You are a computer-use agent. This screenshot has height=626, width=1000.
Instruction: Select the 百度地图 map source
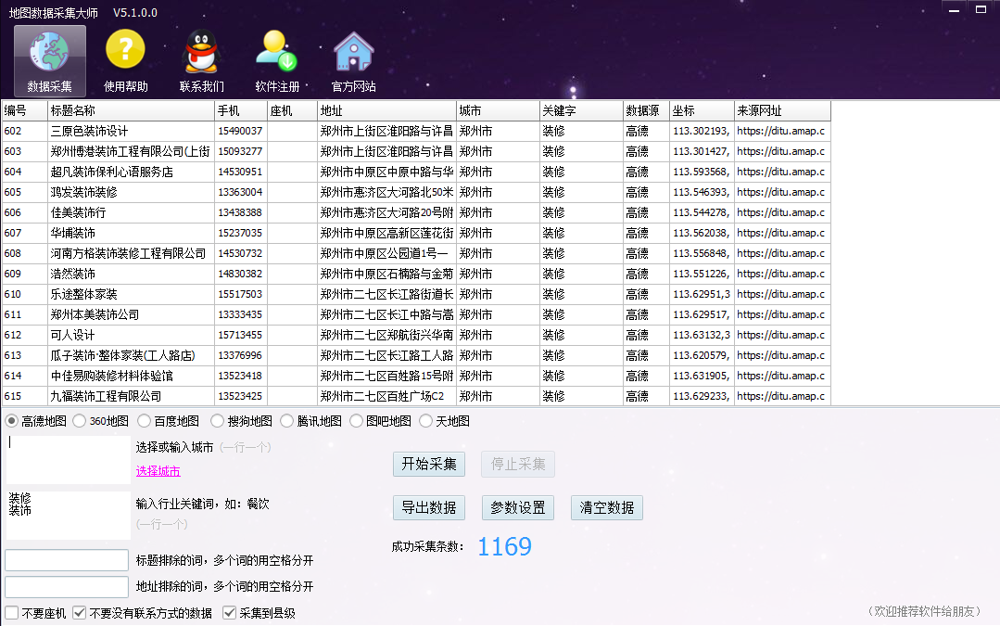(145, 420)
